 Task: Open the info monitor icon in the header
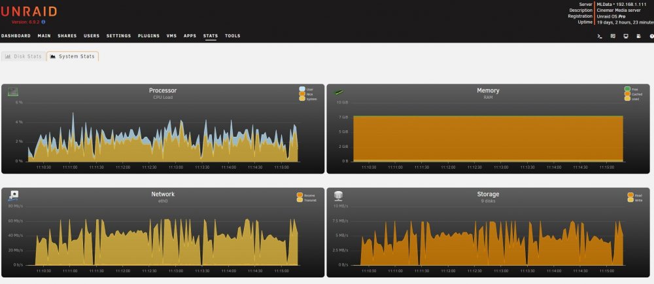[x=626, y=36]
